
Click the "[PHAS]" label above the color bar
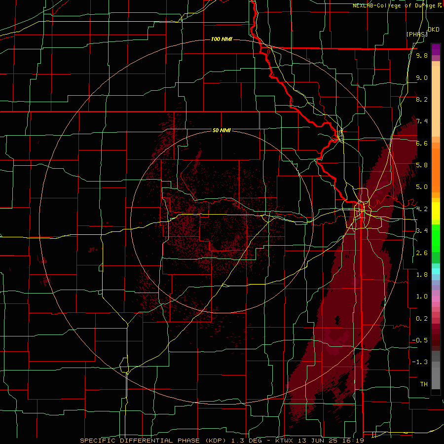pos(417,34)
